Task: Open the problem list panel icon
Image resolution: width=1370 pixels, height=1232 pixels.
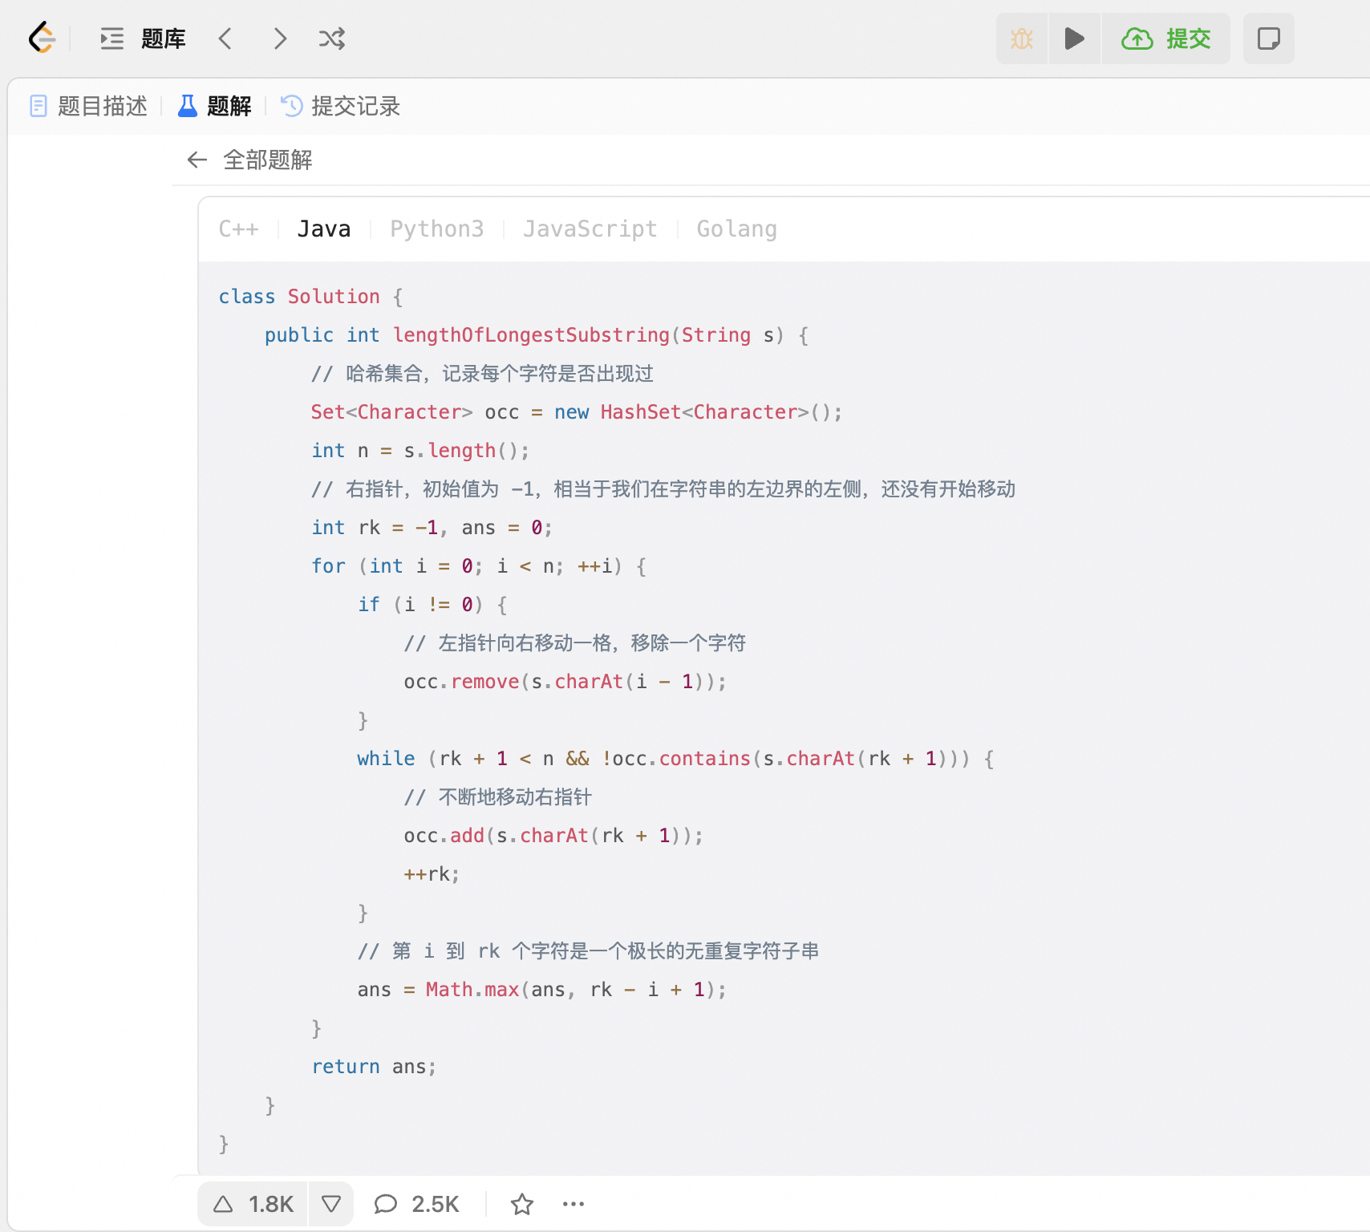Action: point(111,38)
